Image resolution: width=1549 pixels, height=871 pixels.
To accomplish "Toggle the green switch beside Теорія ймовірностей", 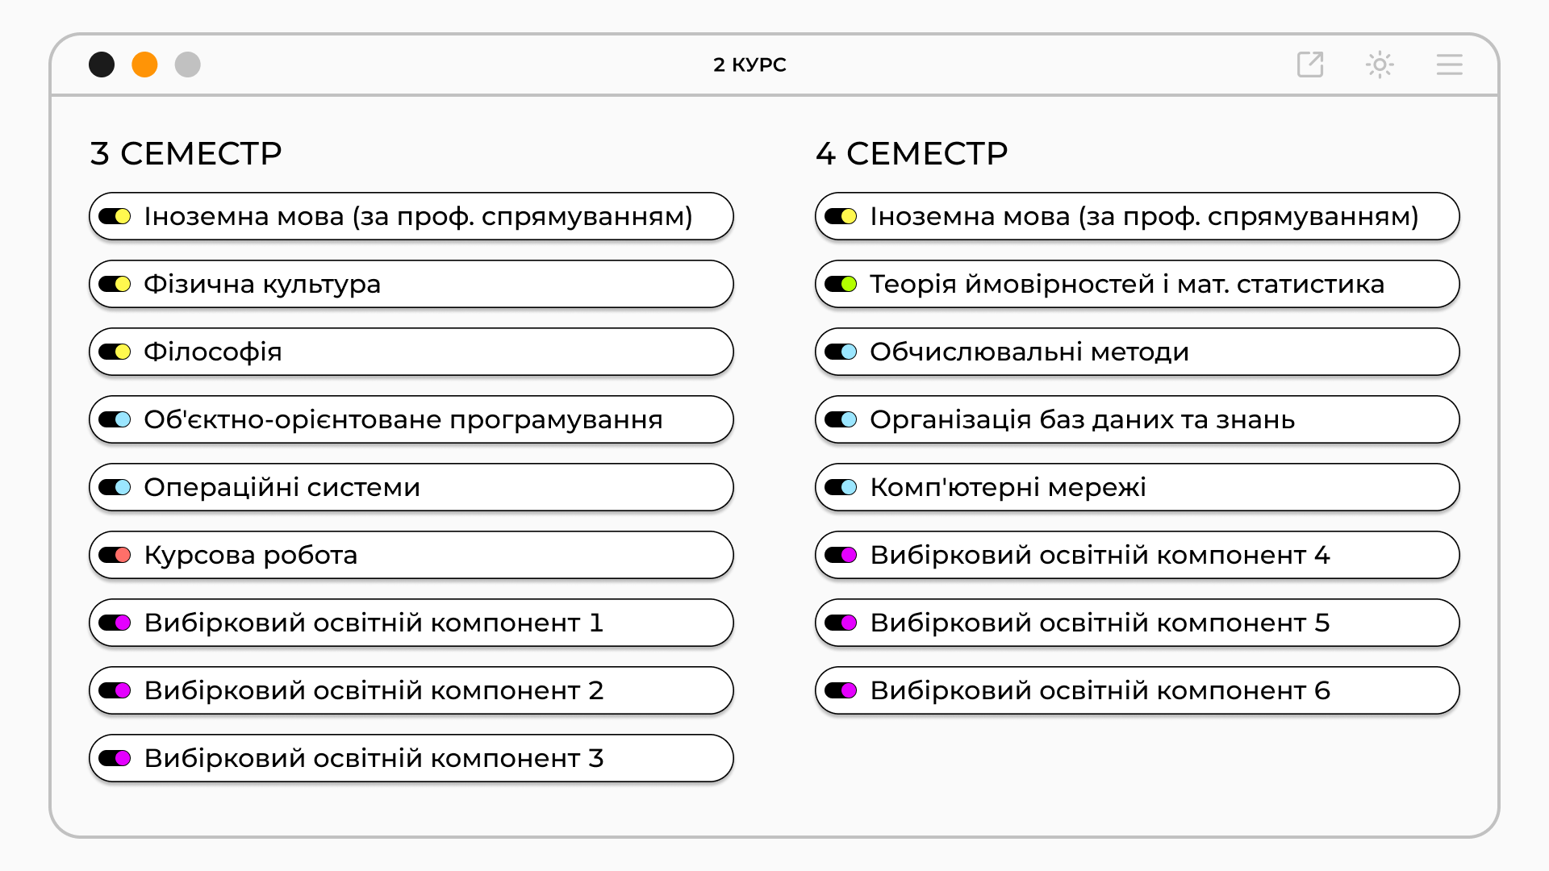I will click(841, 284).
